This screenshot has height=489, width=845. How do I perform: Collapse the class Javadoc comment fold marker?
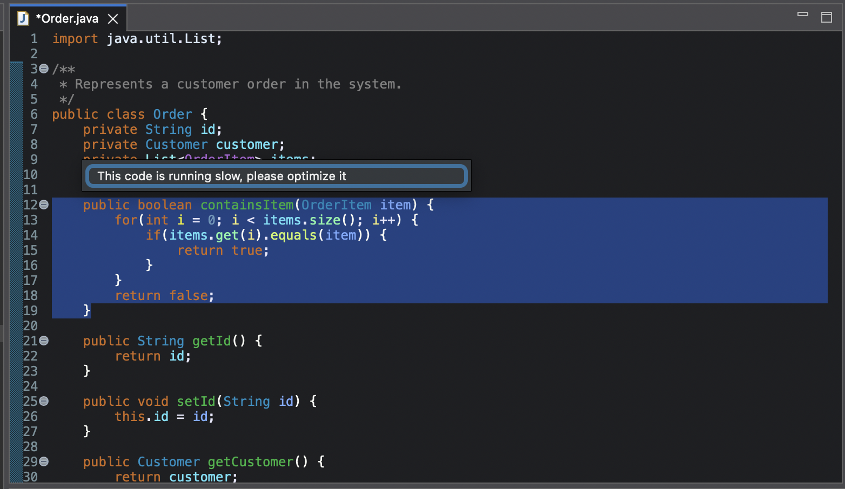[43, 69]
